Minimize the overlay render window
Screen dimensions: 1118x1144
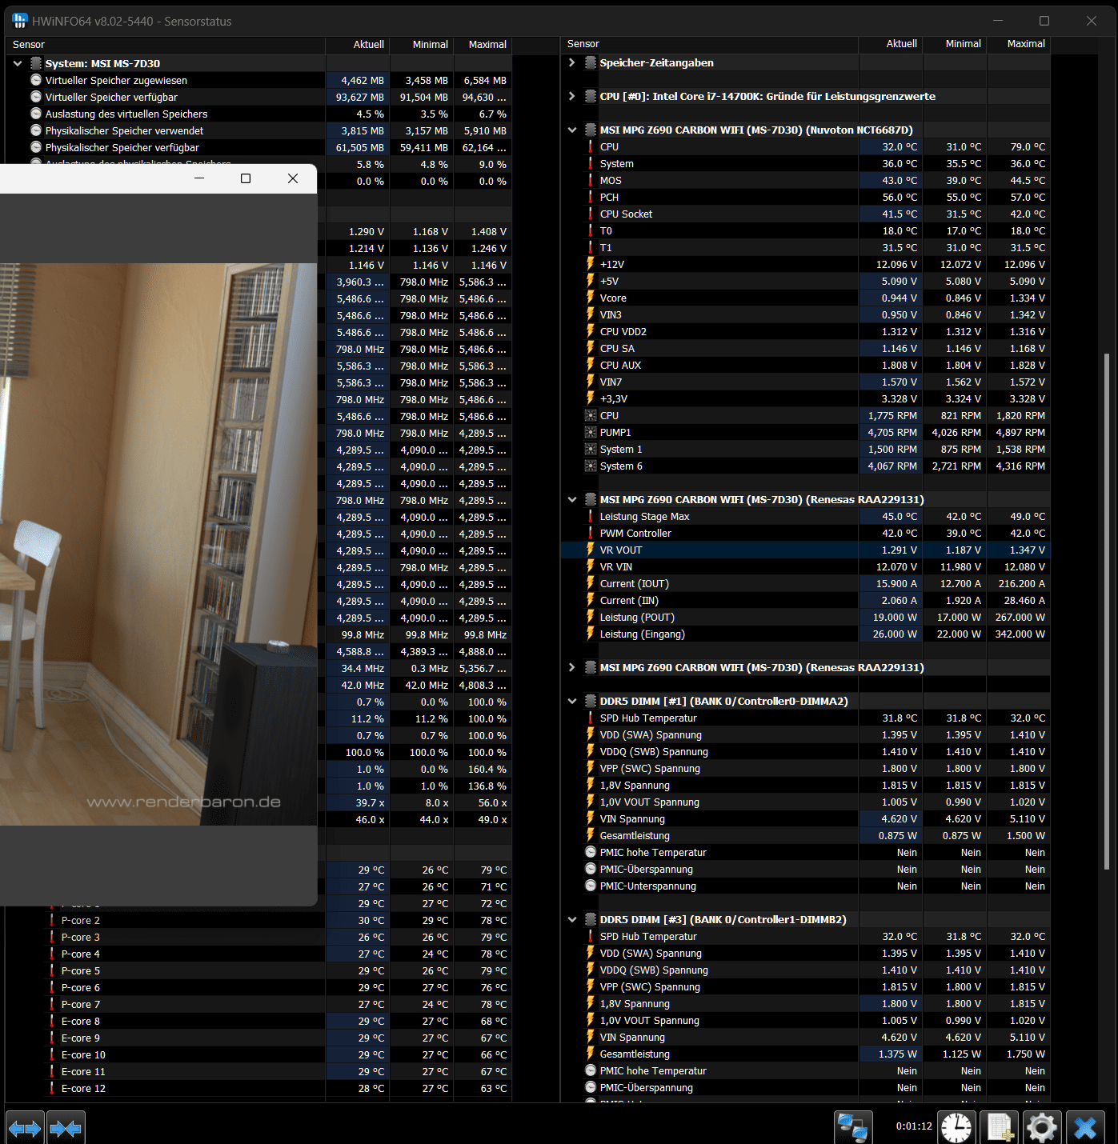point(199,178)
